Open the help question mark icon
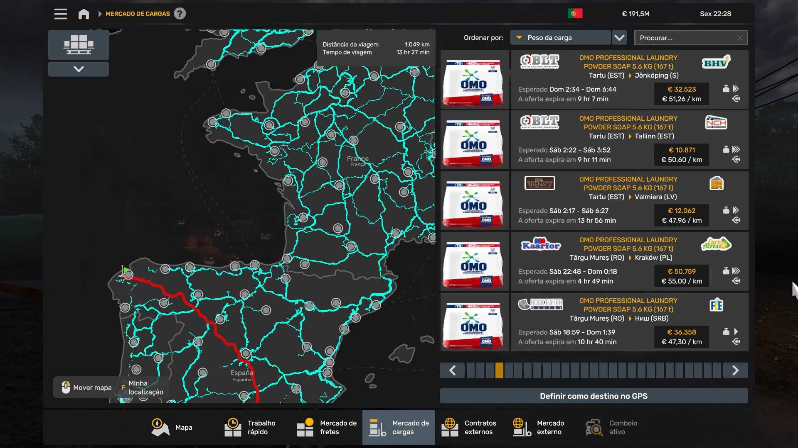 (x=180, y=14)
